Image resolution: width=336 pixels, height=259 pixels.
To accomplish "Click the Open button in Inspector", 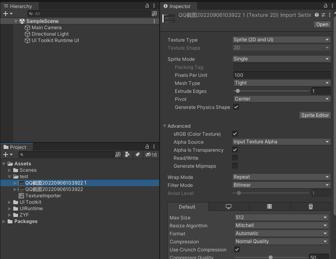I will (322, 24).
